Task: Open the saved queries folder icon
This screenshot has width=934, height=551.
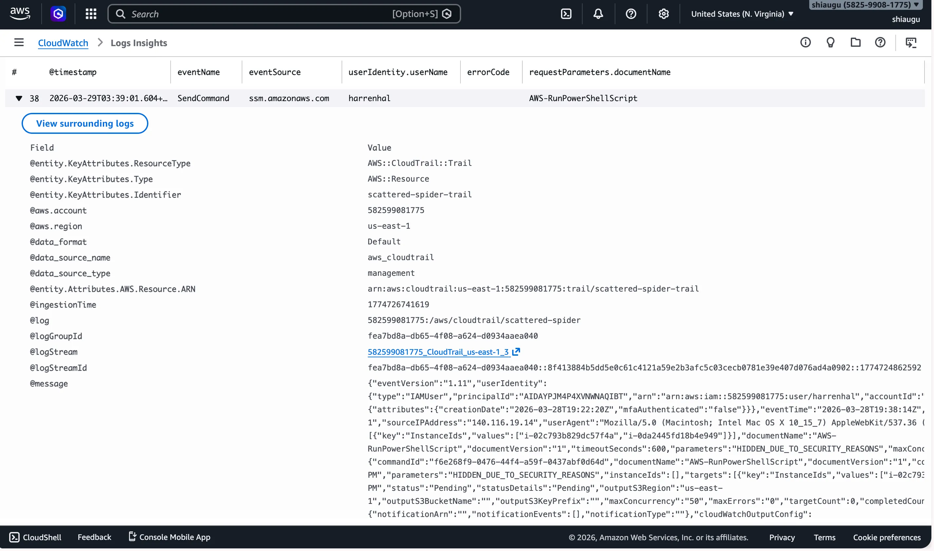Action: pos(856,42)
